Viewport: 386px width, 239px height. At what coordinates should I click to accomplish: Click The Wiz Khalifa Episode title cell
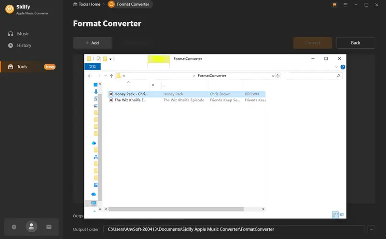pos(184,100)
